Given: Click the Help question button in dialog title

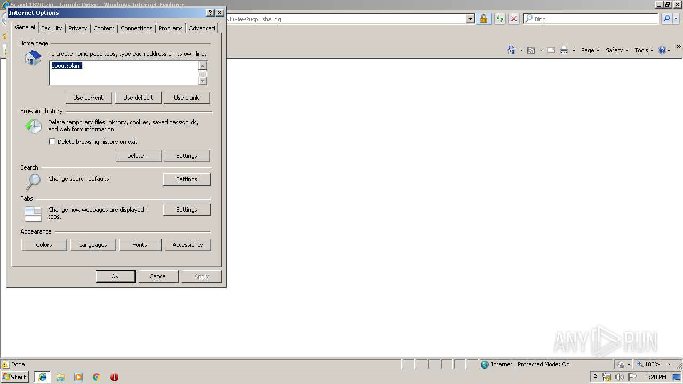Looking at the screenshot, I should pyautogui.click(x=210, y=12).
